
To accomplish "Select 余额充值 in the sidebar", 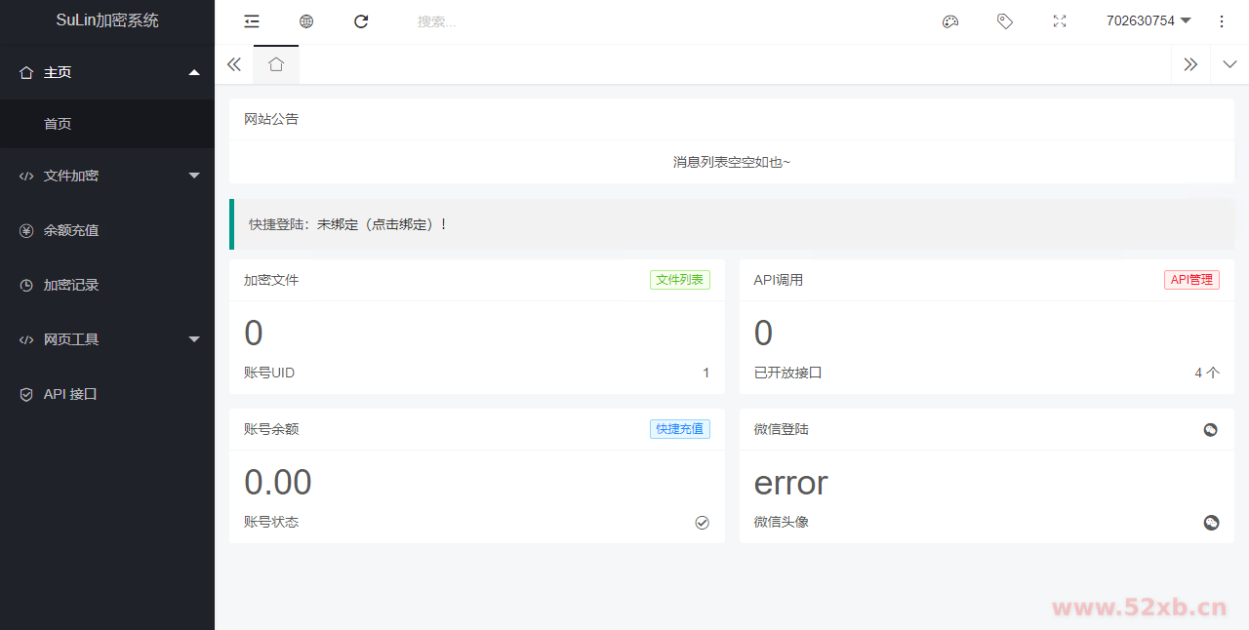I will (x=71, y=230).
